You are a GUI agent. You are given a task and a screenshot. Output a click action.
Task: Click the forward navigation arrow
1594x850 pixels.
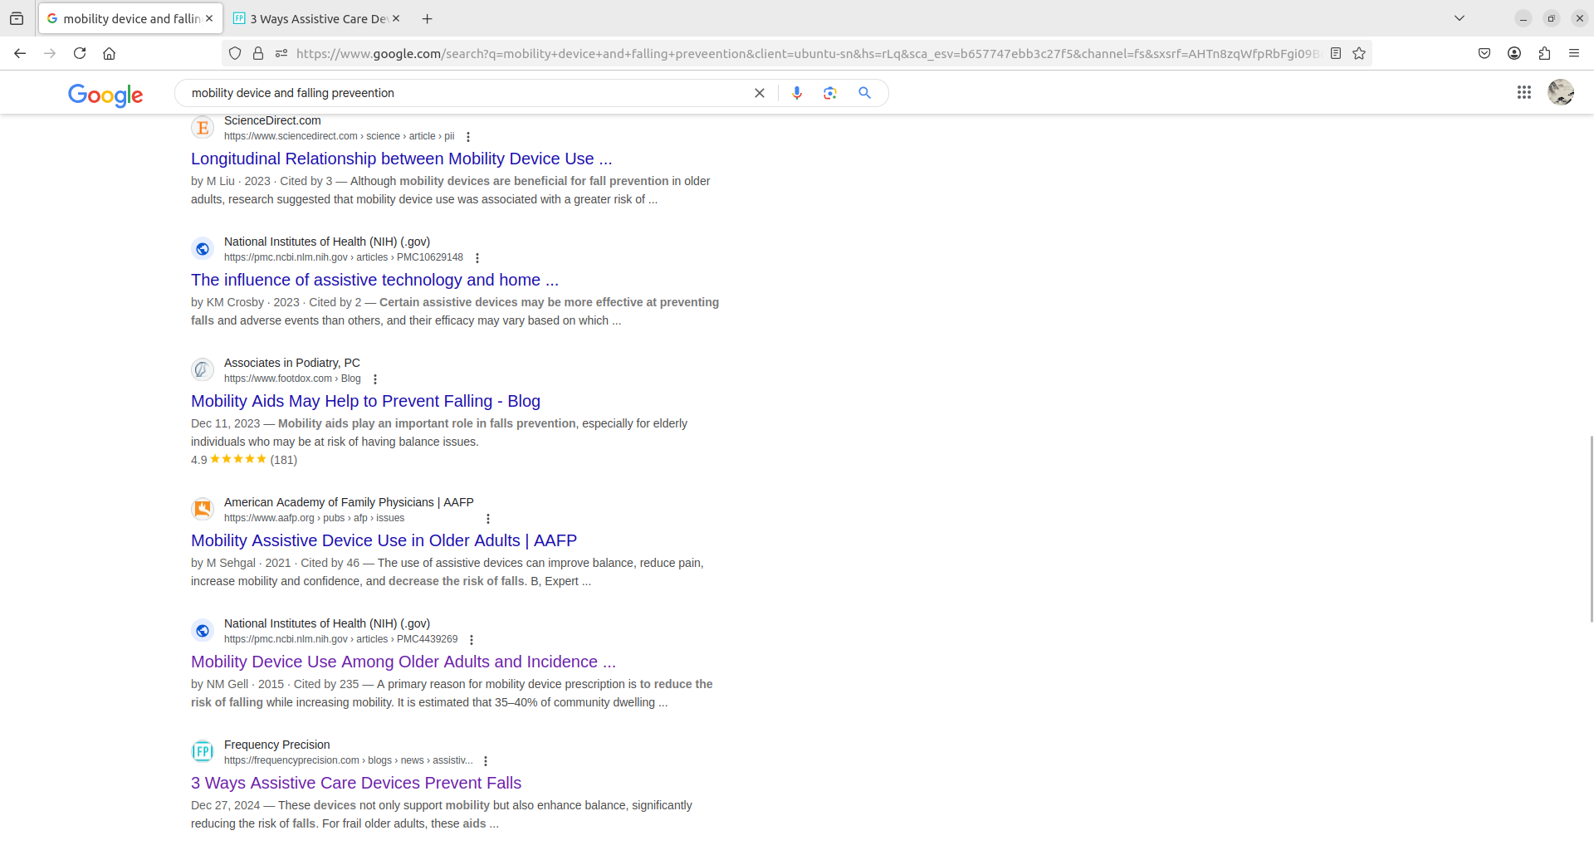point(50,53)
